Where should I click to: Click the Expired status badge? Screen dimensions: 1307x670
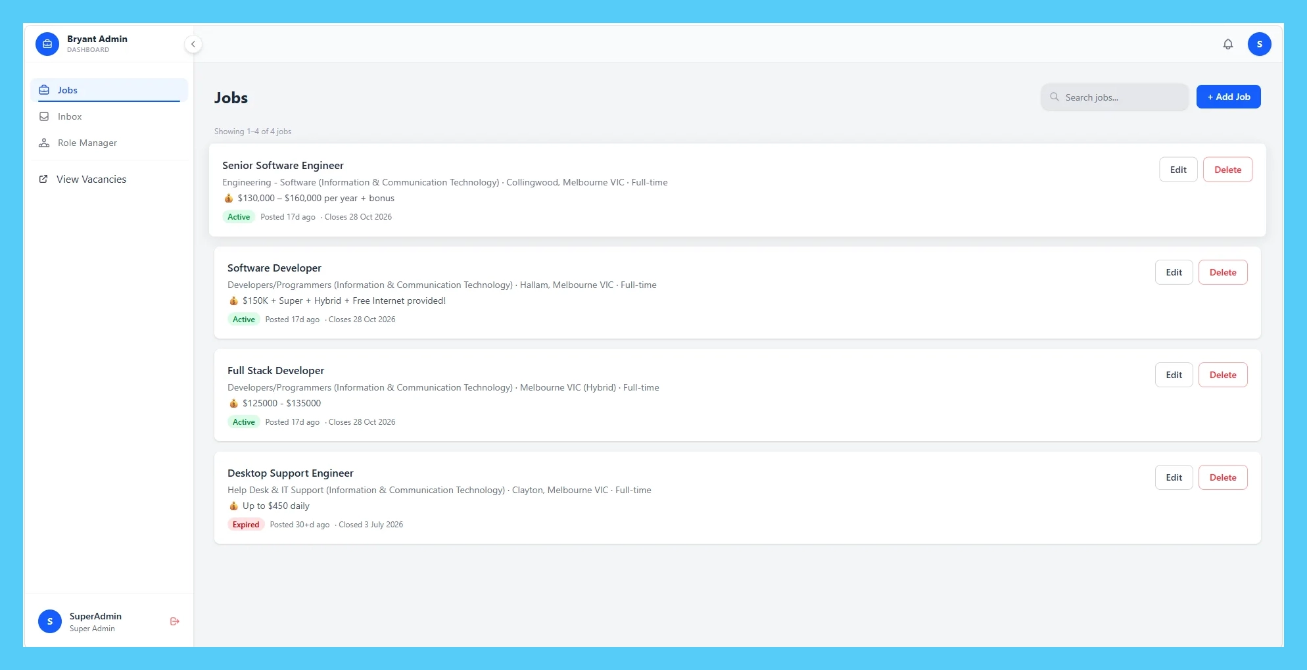coord(246,525)
